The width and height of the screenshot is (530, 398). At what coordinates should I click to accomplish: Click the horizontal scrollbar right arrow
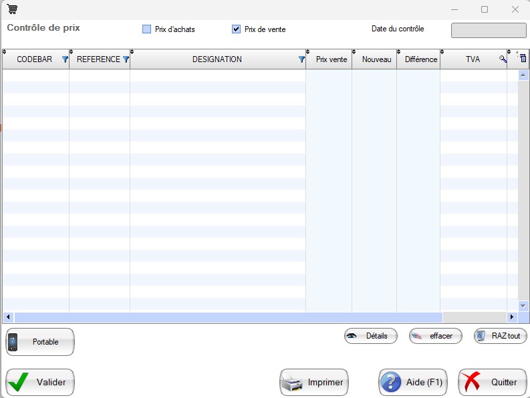[513, 317]
